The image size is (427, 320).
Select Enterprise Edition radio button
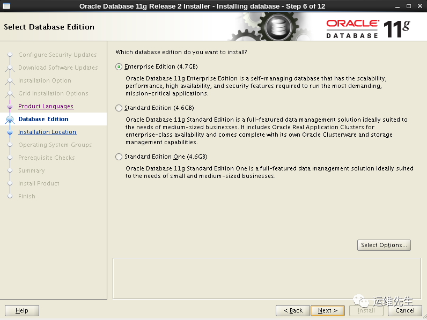(119, 66)
